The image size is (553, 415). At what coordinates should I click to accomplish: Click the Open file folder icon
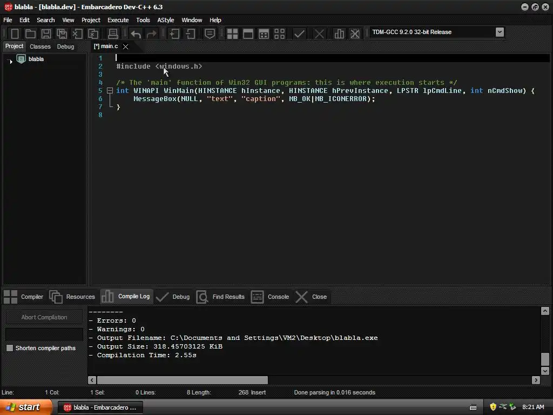click(x=30, y=34)
